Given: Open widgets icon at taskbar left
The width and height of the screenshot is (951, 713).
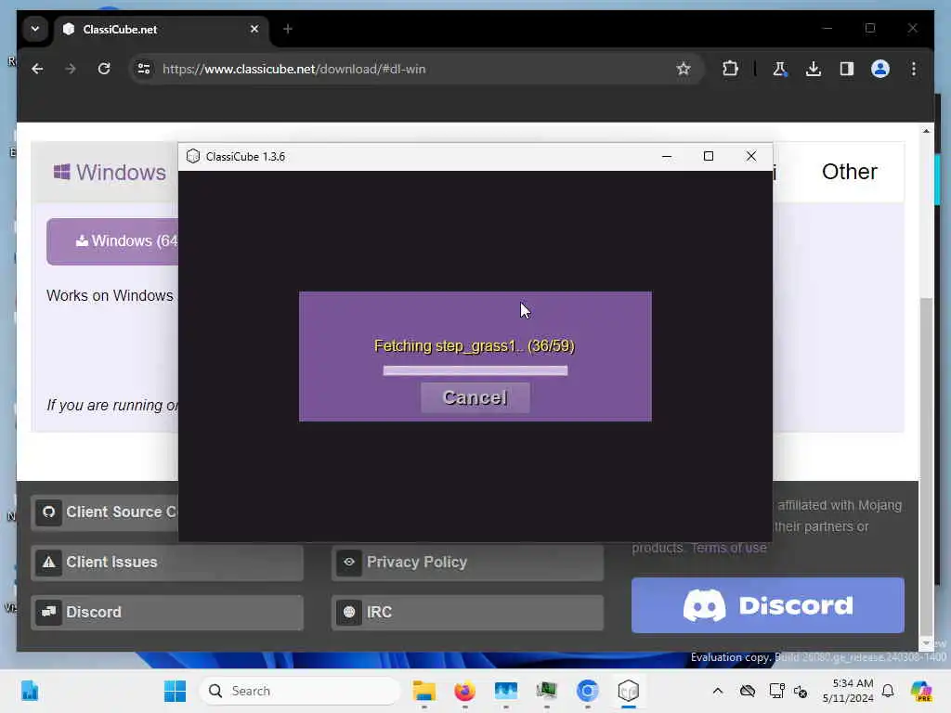Looking at the screenshot, I should pyautogui.click(x=29, y=691).
